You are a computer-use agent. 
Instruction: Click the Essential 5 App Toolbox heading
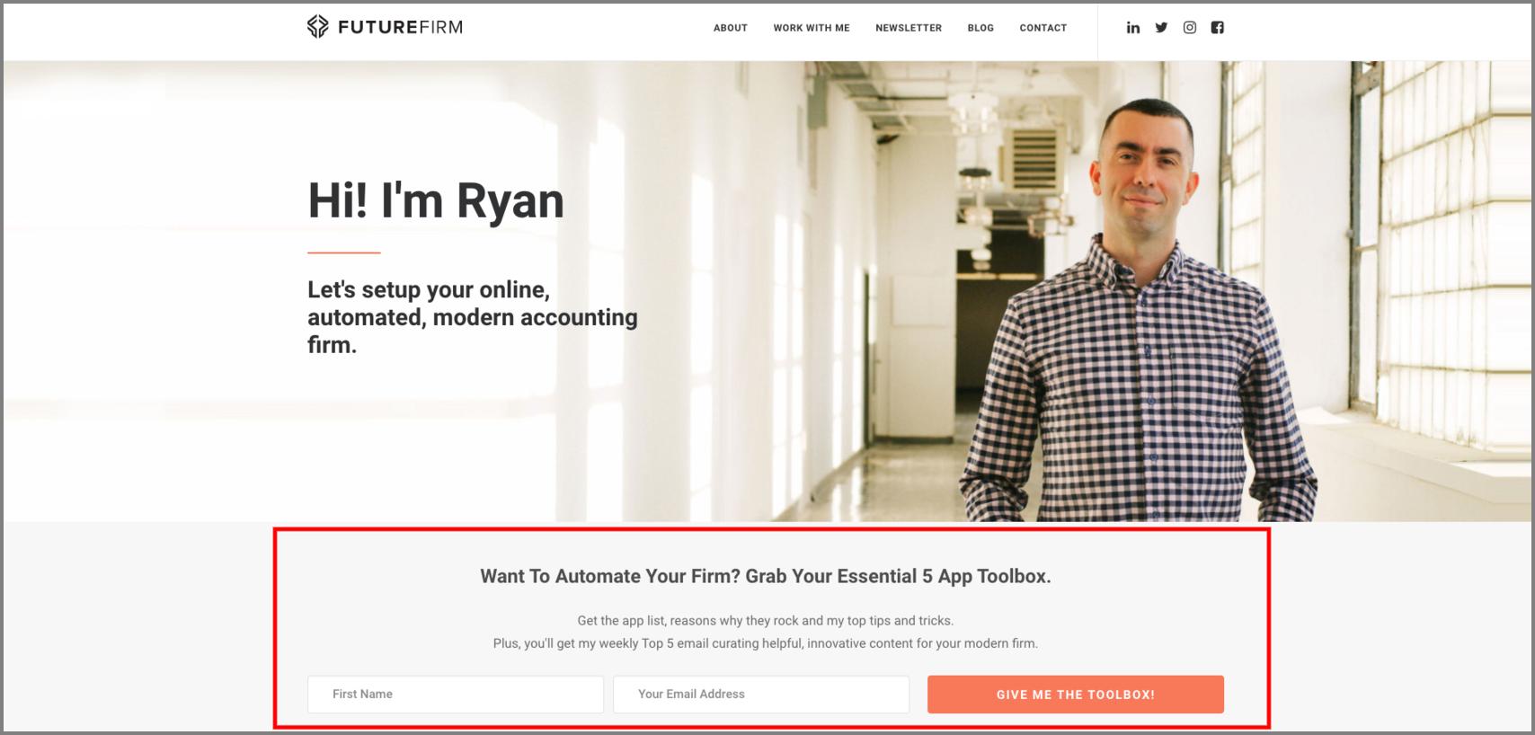pyautogui.click(x=766, y=577)
